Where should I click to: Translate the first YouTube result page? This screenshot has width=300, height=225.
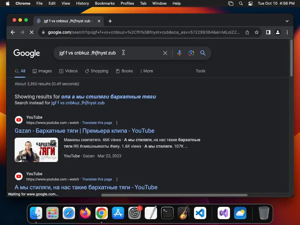click(x=97, y=123)
